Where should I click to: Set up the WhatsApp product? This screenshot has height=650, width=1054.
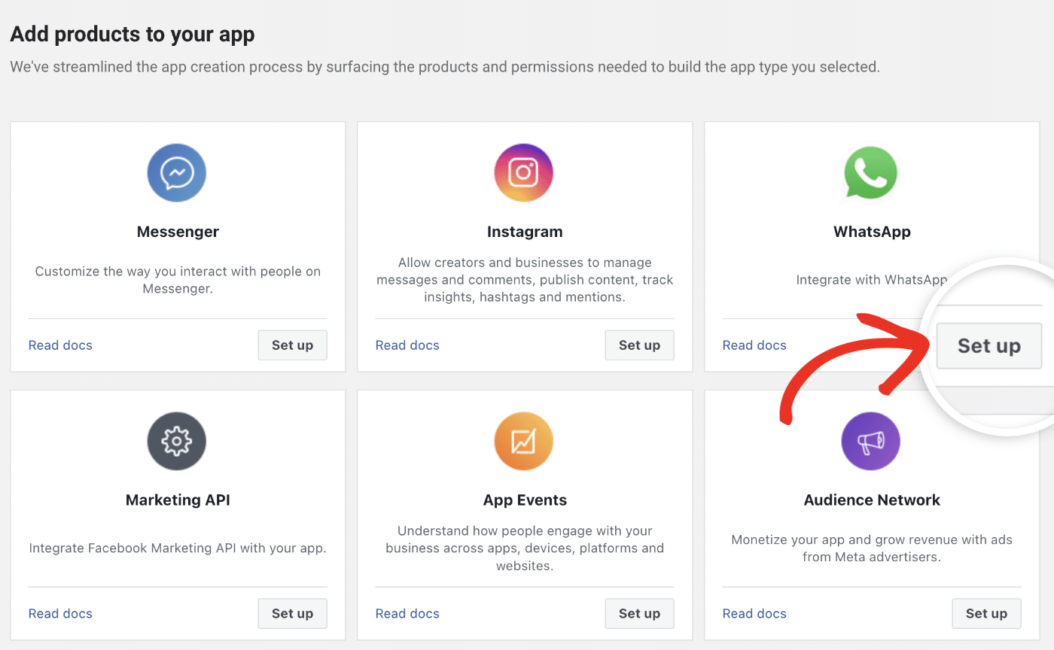tap(989, 345)
